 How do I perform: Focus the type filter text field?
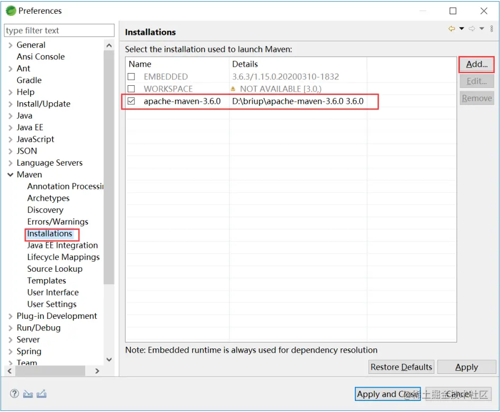click(59, 31)
